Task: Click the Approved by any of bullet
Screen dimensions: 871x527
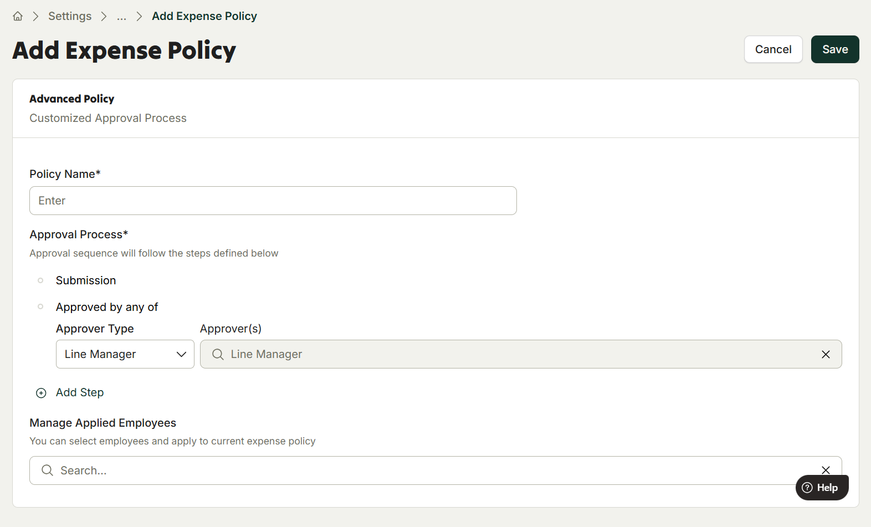Action: coord(40,306)
